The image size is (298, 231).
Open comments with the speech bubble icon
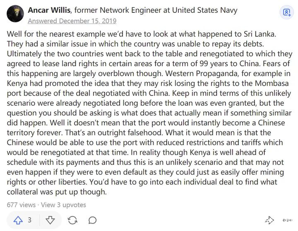pos(93,220)
